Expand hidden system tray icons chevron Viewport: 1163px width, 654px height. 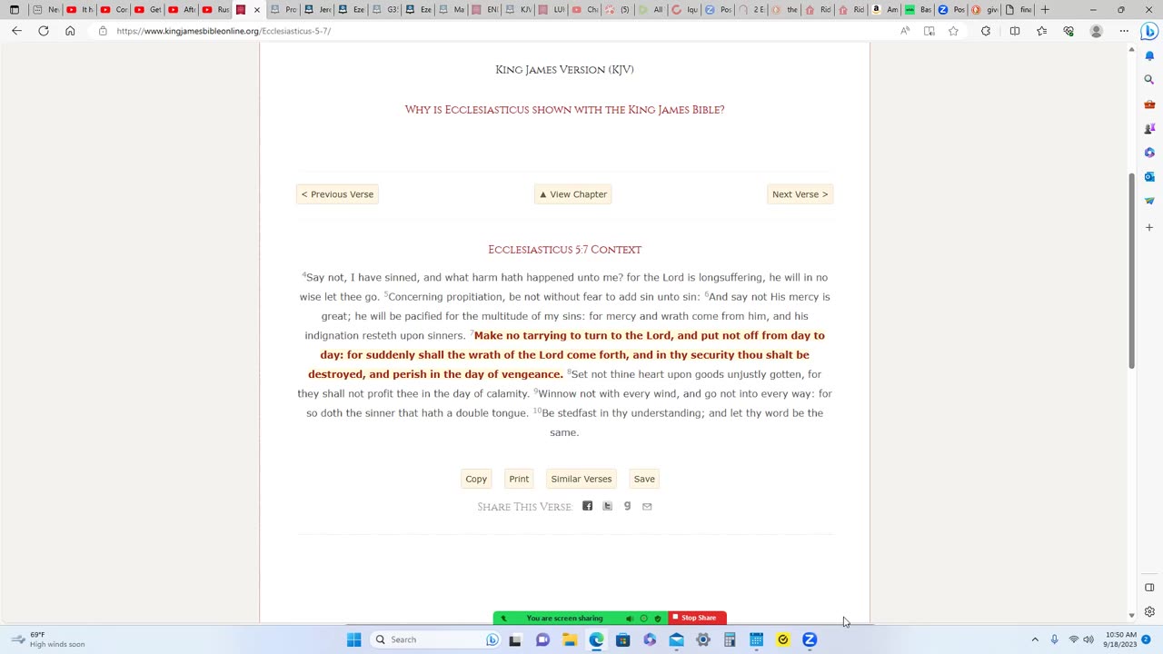point(1035,639)
